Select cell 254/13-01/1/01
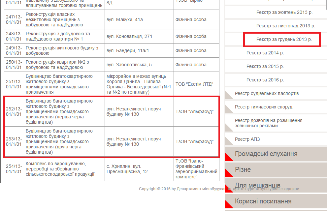 [x=14, y=169]
